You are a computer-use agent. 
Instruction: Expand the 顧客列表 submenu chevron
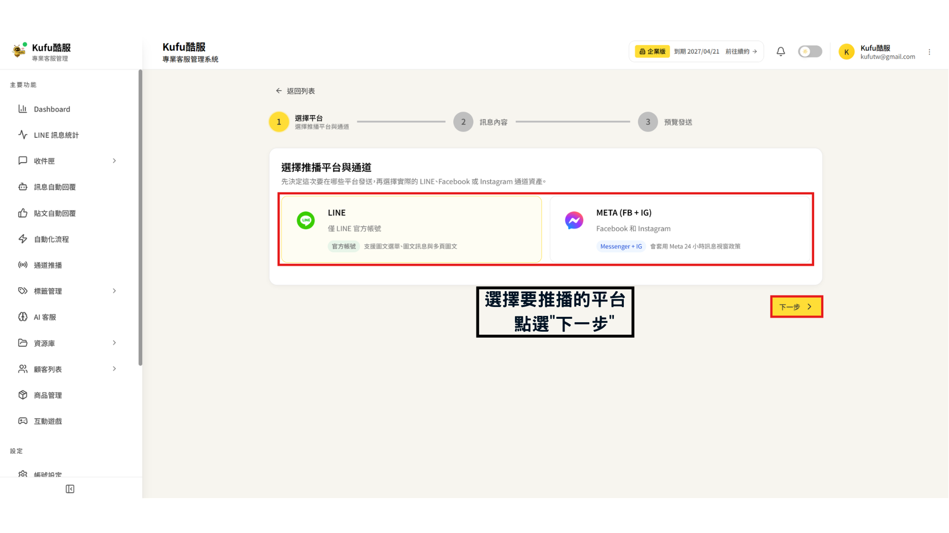pos(114,369)
